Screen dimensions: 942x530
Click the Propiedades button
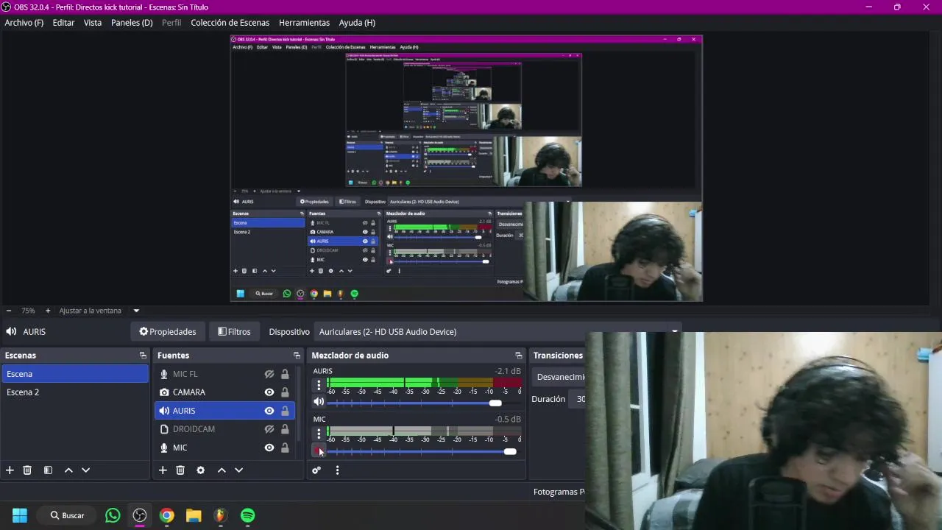(168, 332)
